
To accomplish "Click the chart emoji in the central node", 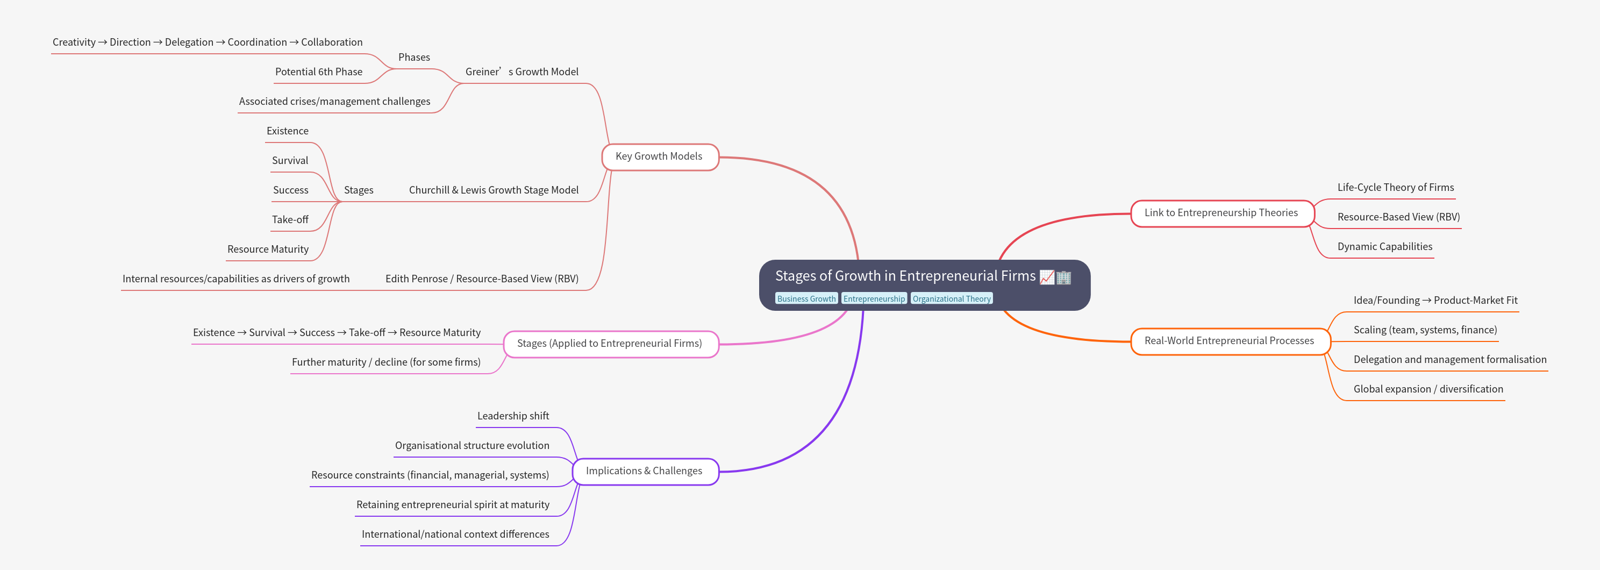I will click(1047, 277).
